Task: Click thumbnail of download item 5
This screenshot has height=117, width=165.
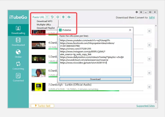Action: (x=39, y=59)
